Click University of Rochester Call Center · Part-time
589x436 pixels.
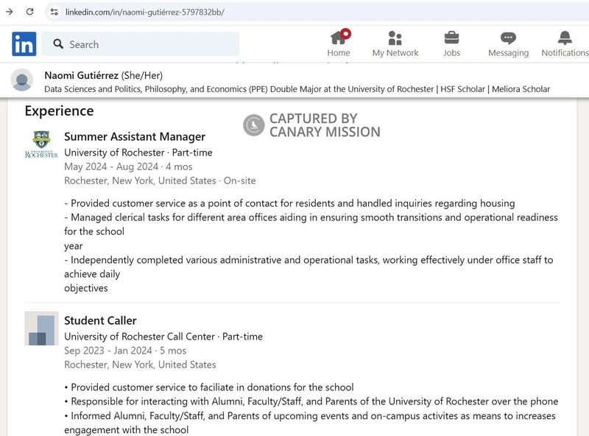tap(163, 337)
